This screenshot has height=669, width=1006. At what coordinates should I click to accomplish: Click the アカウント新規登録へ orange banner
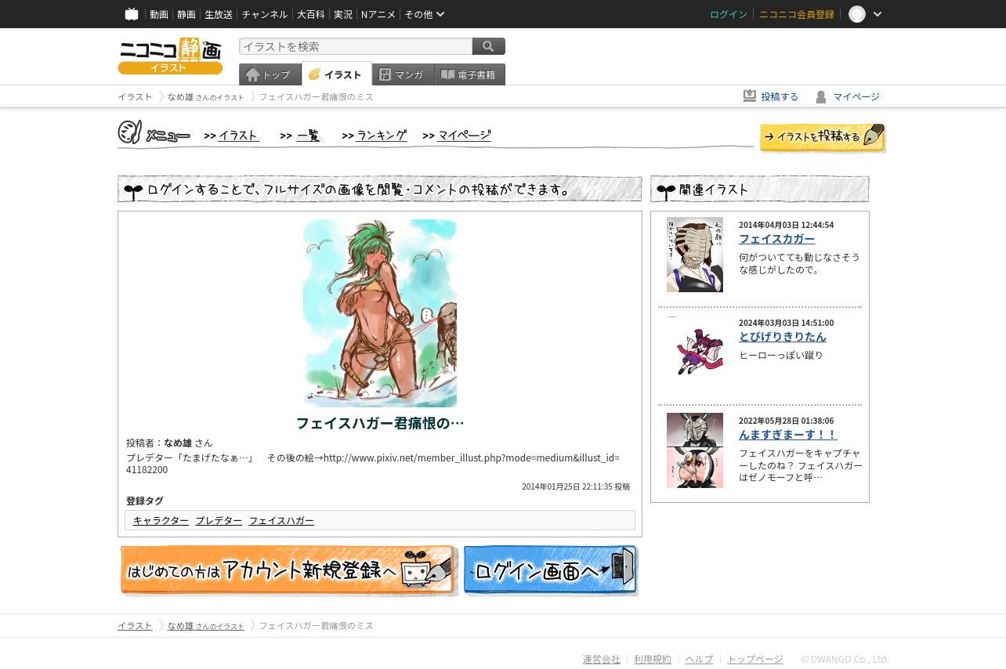pos(288,570)
